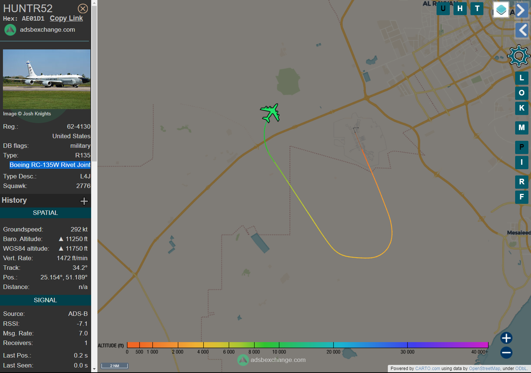Toggle the O map option button
The width and height of the screenshot is (531, 373).
(522, 93)
